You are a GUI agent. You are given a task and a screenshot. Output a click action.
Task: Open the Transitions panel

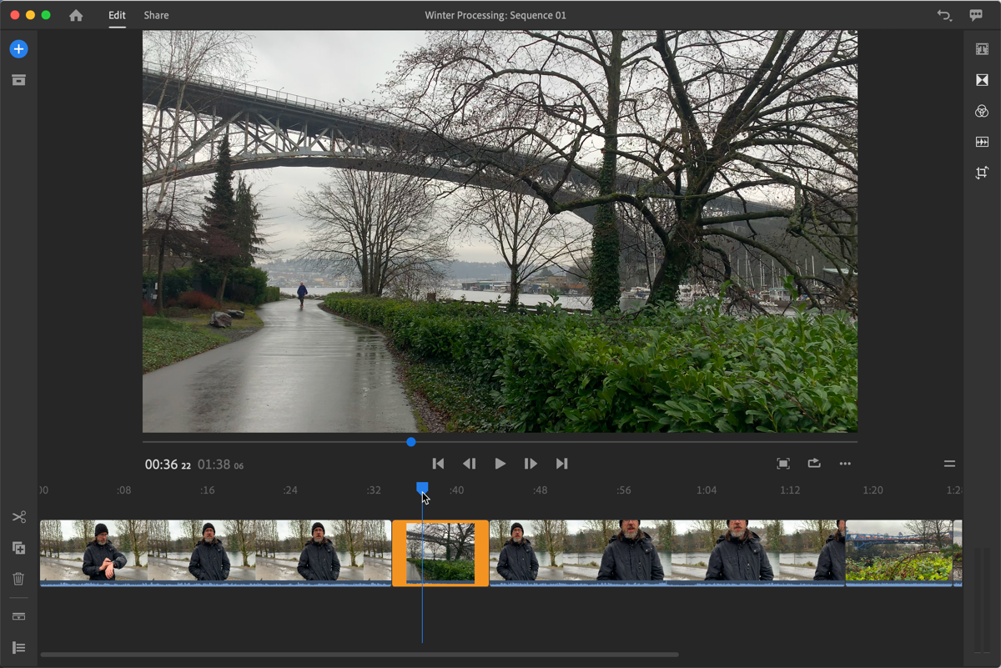[x=982, y=80]
